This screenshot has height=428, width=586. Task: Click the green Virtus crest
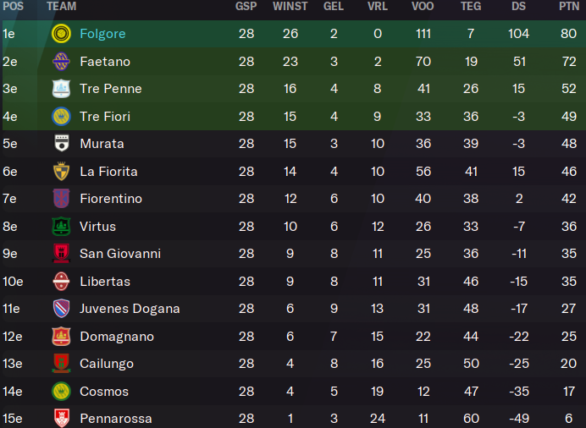(x=61, y=226)
